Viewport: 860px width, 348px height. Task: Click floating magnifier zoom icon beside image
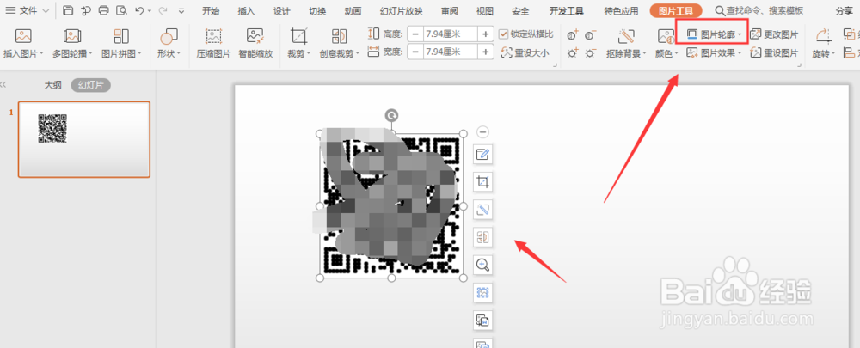[x=482, y=265]
